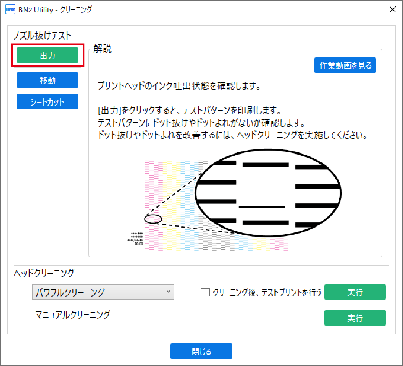Image resolution: width=403 pixels, height=366 pixels.
Task: Click the シートカット button
Action: (47, 102)
